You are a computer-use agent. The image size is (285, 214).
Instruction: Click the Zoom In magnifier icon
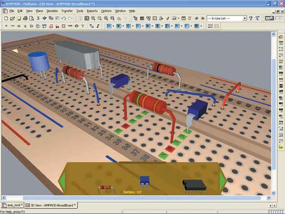pyautogui.click(x=93, y=18)
